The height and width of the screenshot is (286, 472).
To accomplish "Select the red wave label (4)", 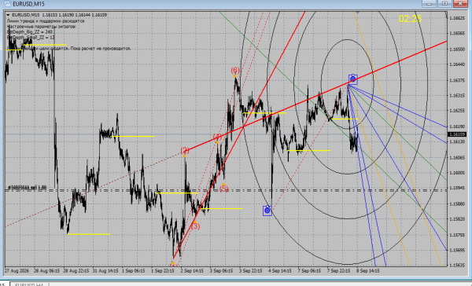I will tap(217, 137).
